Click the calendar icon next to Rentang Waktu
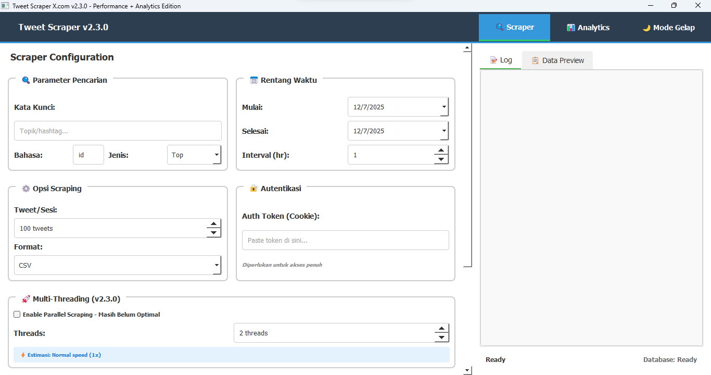Viewport: 711px width, 375px height. 254,80
